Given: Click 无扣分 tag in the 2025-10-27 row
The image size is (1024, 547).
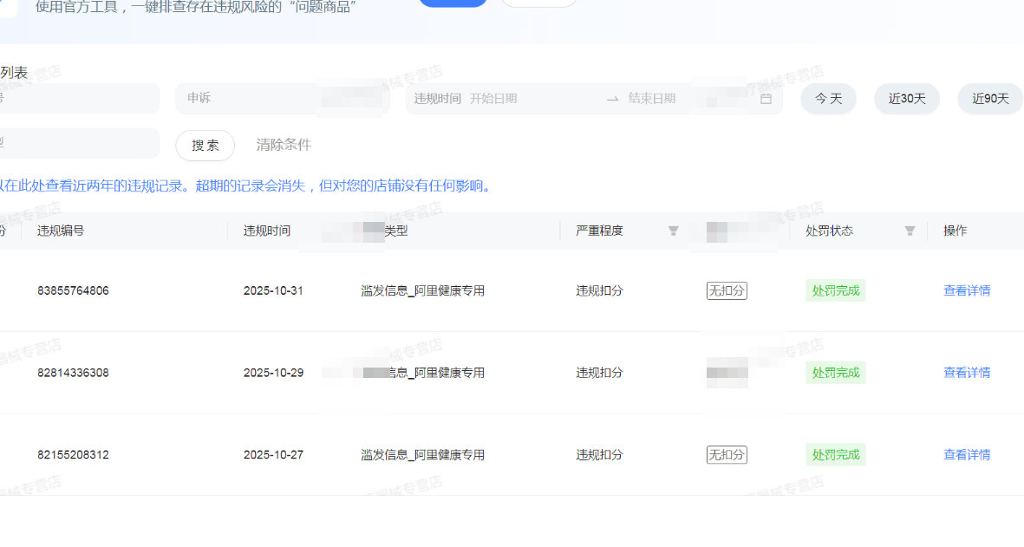Looking at the screenshot, I should 727,455.
